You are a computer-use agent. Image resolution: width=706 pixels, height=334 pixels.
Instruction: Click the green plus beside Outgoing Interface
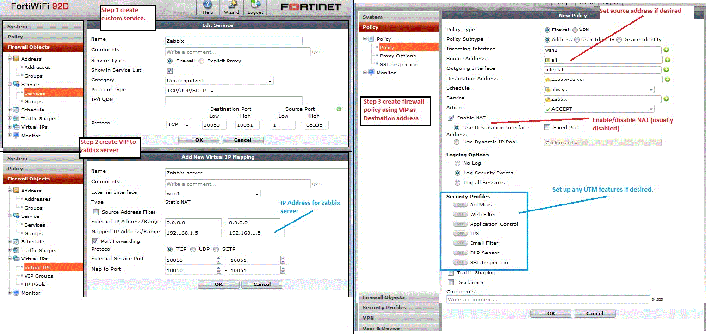point(666,69)
